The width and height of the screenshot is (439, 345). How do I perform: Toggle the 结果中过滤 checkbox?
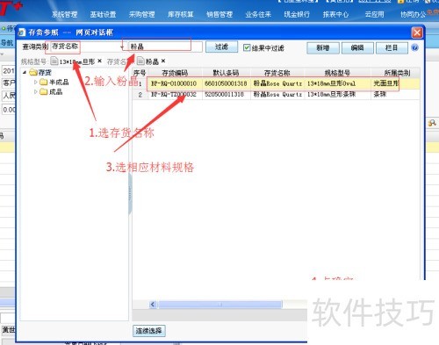coord(247,47)
